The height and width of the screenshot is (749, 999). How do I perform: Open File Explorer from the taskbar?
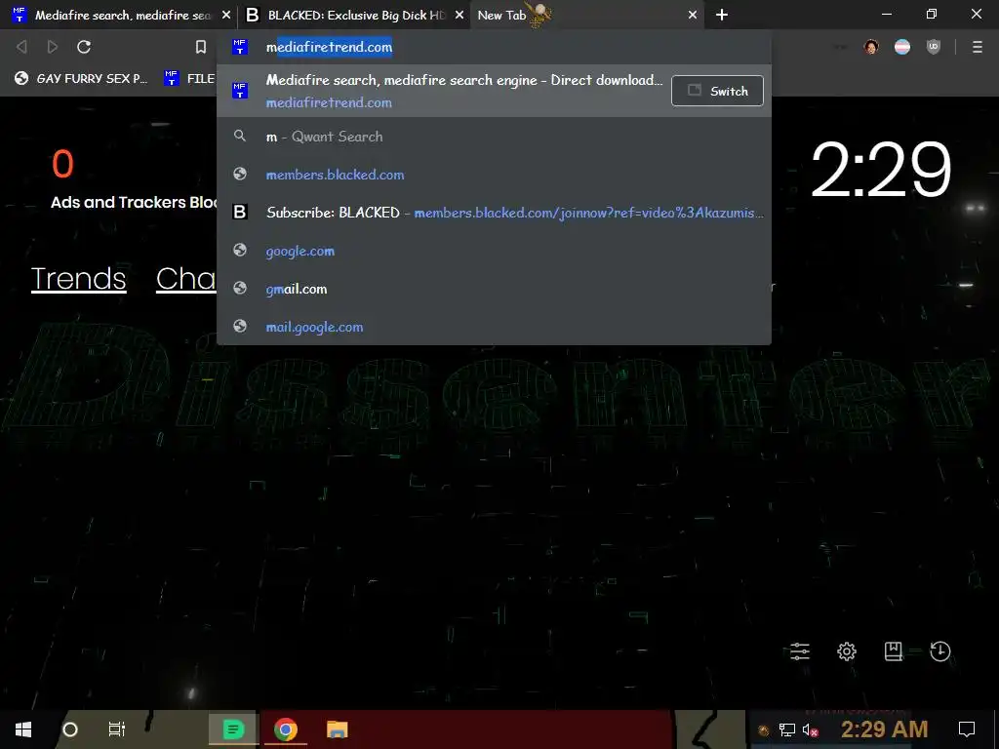click(x=337, y=729)
